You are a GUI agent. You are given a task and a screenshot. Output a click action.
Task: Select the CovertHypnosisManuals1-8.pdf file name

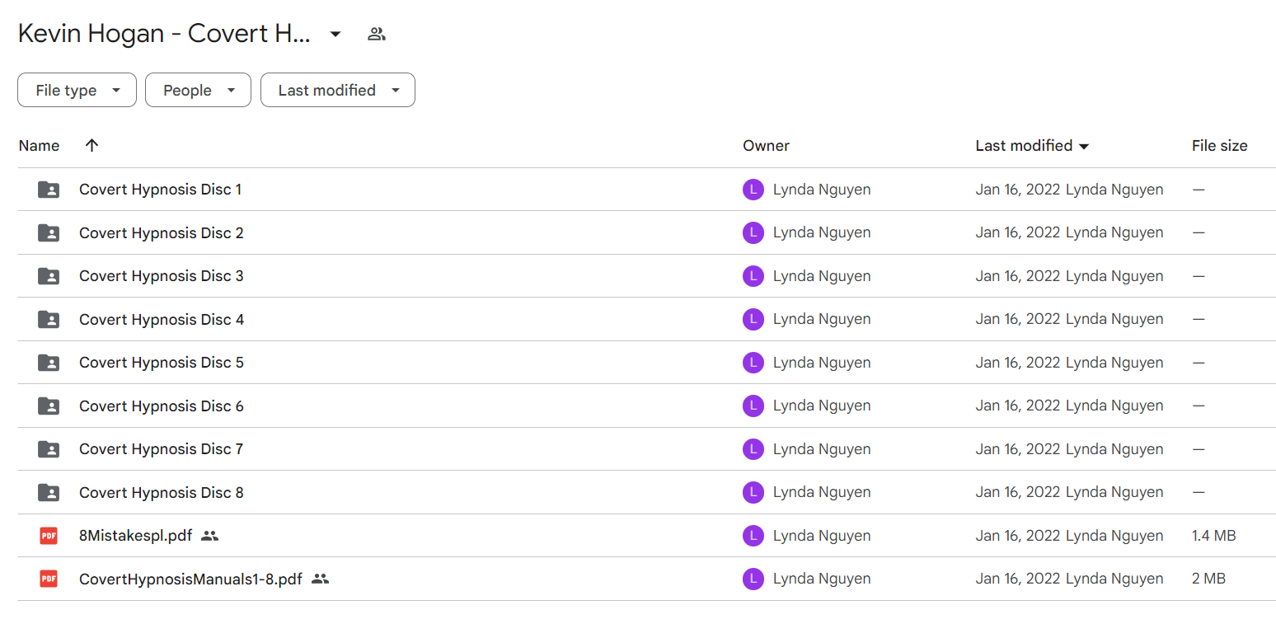(x=190, y=579)
